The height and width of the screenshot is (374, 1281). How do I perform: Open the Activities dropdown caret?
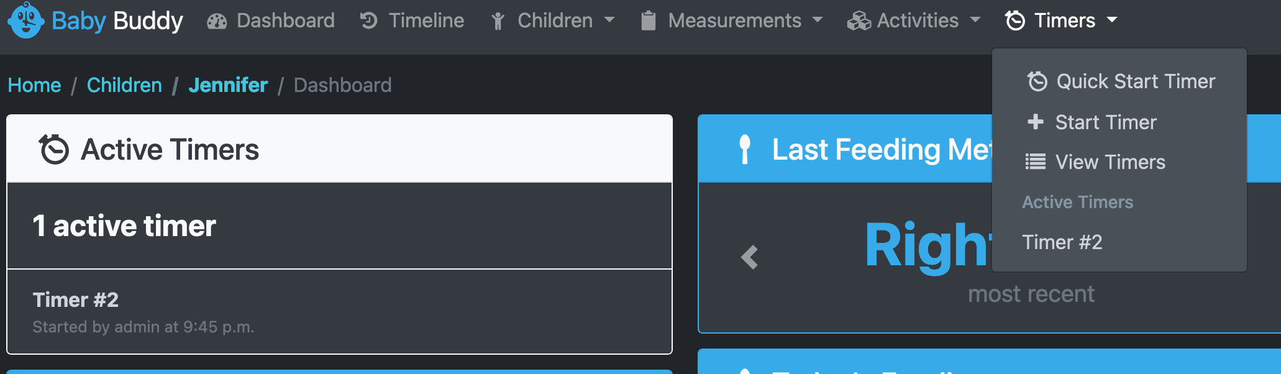[975, 21]
